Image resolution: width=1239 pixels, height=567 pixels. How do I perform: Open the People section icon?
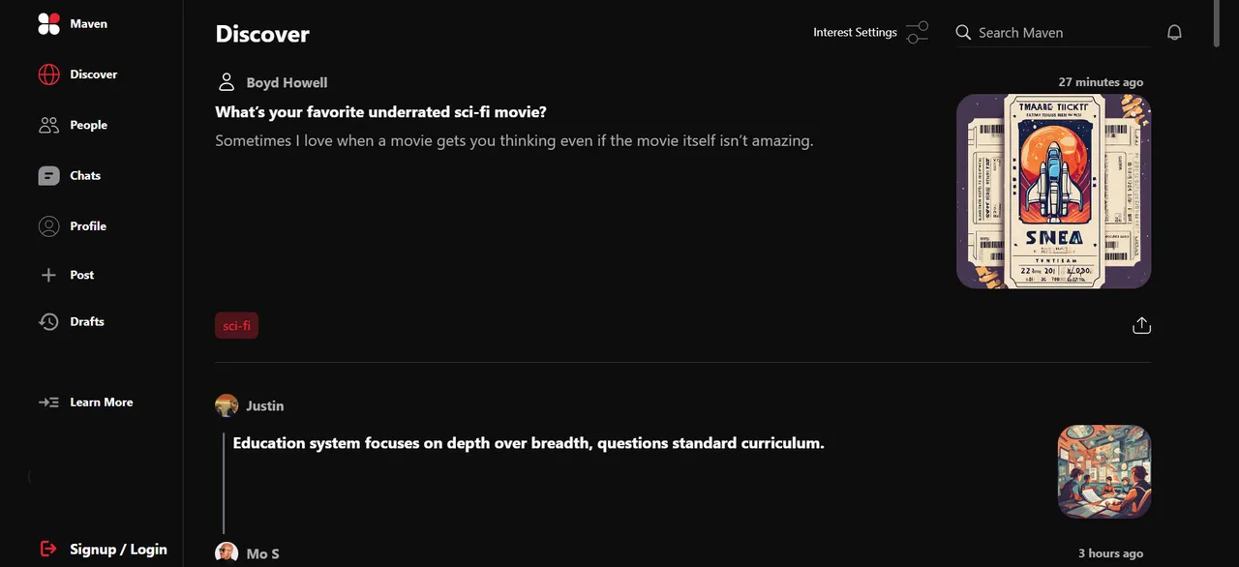coord(48,125)
